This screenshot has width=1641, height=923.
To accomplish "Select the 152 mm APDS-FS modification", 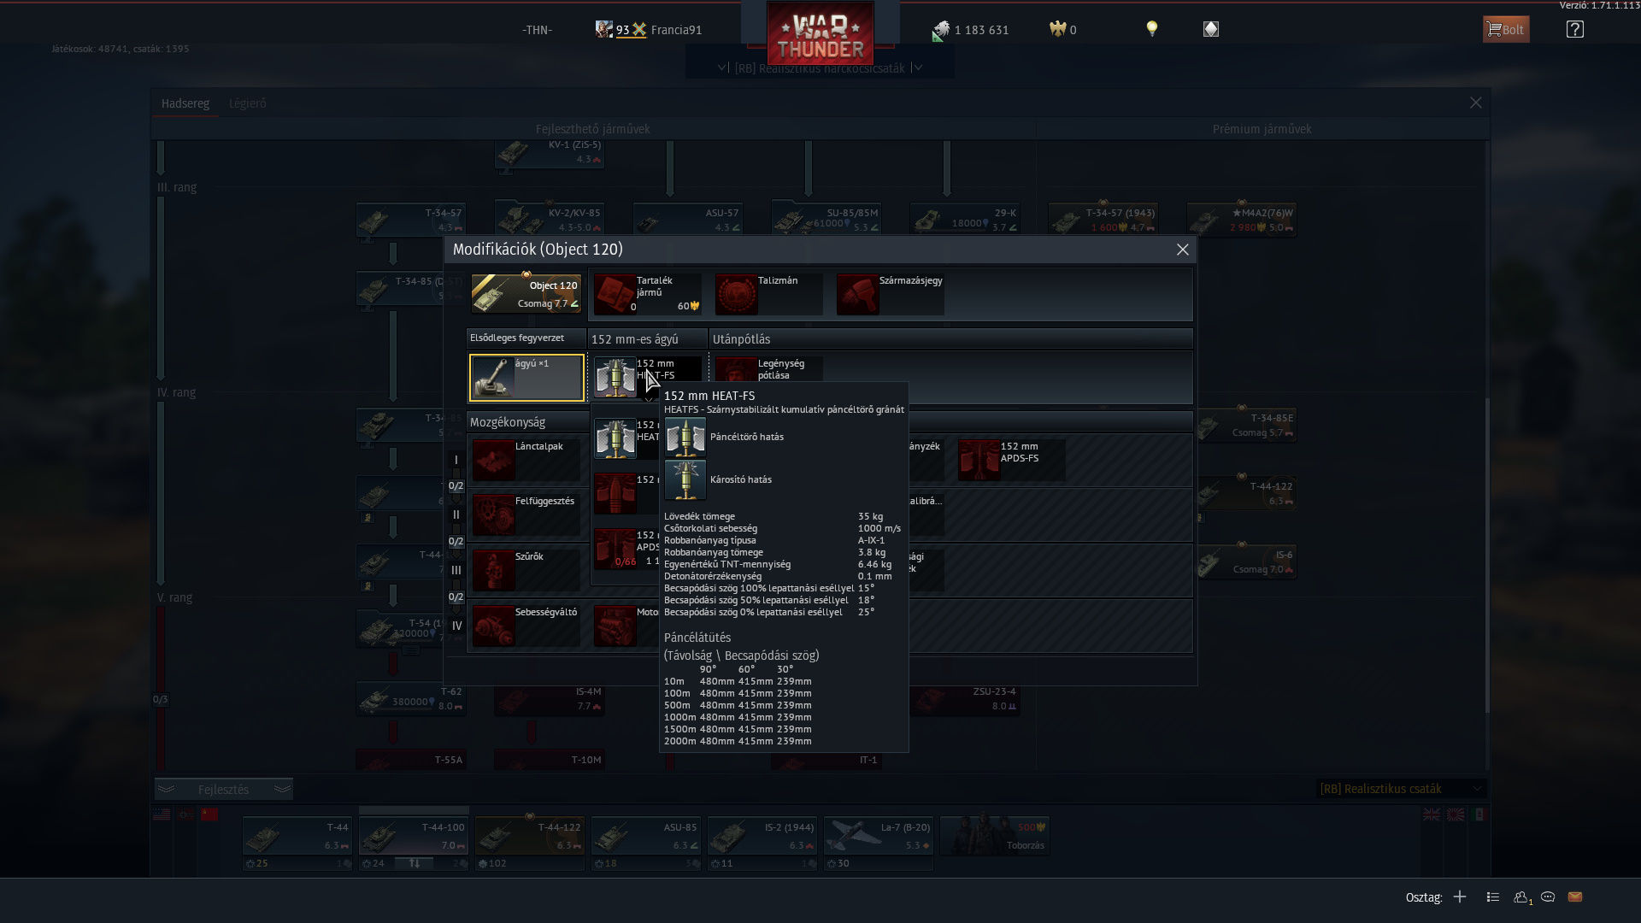I will (1011, 460).
